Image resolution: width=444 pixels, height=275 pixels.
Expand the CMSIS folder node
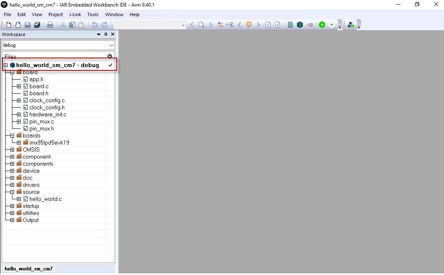12,150
